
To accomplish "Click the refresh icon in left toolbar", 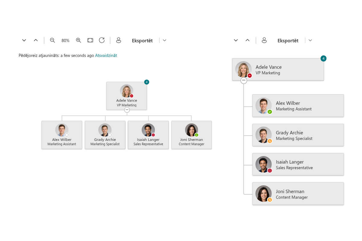I will (x=102, y=40).
